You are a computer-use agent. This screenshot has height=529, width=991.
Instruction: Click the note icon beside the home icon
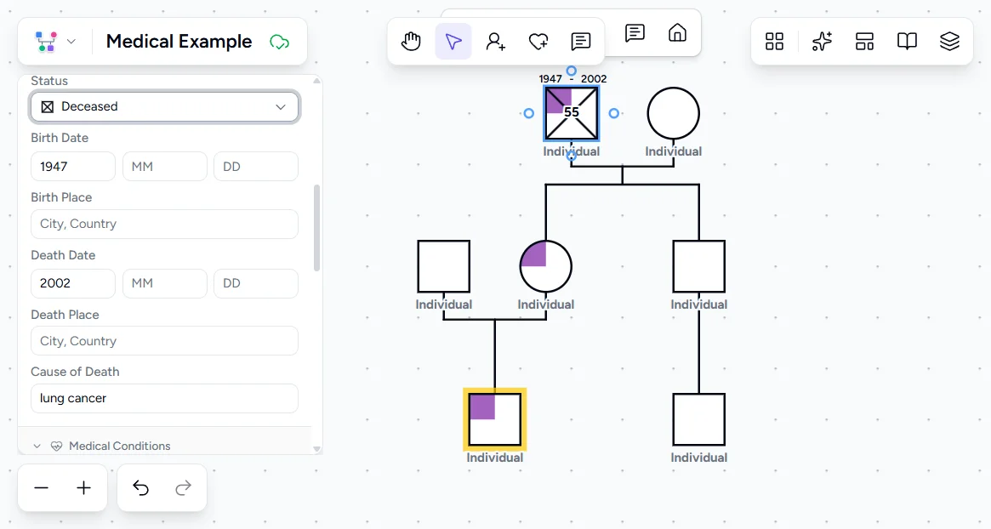(635, 33)
